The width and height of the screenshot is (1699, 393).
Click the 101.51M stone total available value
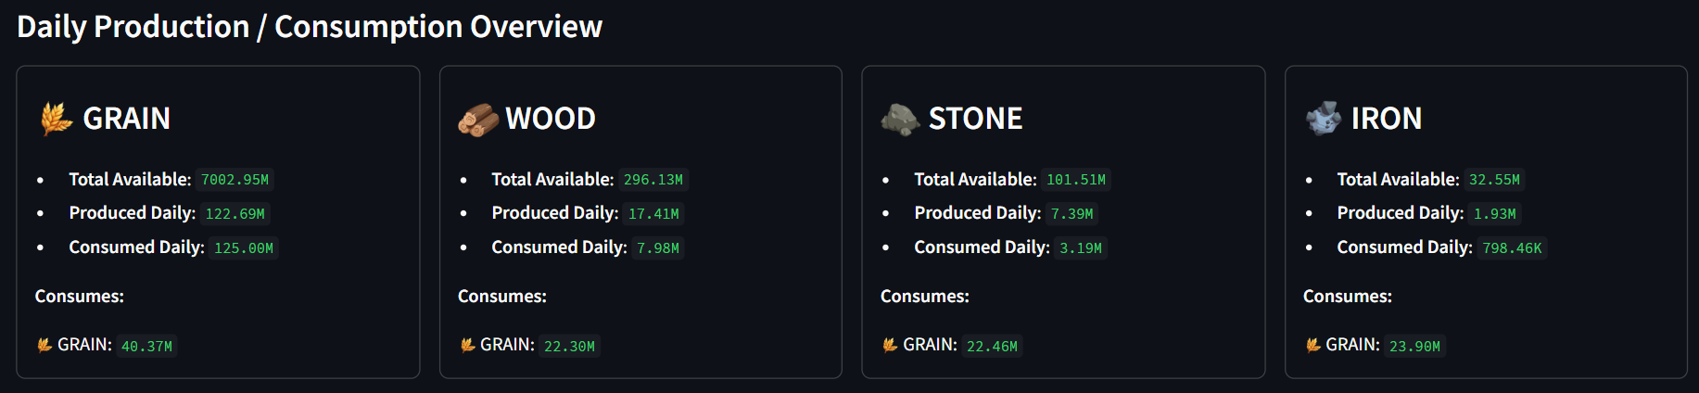(x=1076, y=180)
